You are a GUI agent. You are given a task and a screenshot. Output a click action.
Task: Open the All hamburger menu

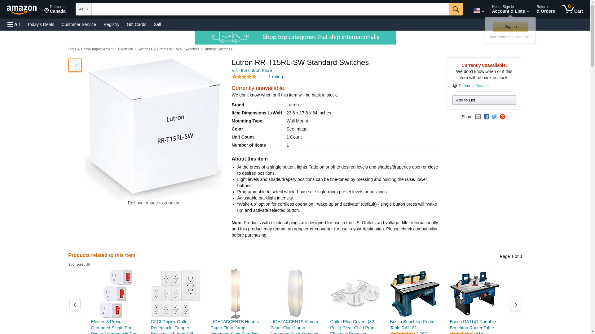pyautogui.click(x=14, y=24)
